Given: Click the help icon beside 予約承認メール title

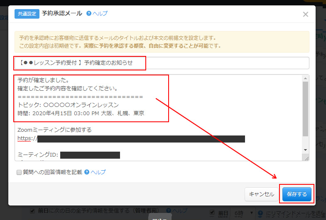Looking at the screenshot, I should [x=89, y=14].
